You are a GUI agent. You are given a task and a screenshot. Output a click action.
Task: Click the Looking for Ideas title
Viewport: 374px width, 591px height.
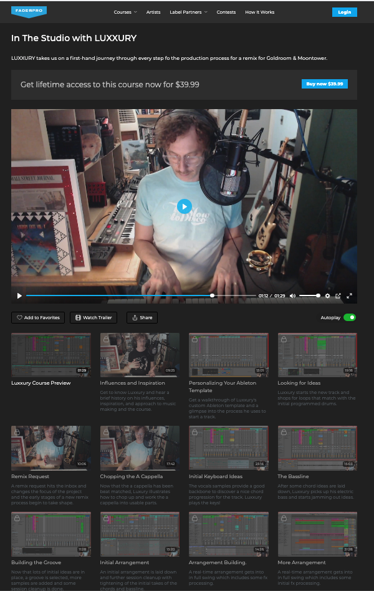click(x=299, y=383)
